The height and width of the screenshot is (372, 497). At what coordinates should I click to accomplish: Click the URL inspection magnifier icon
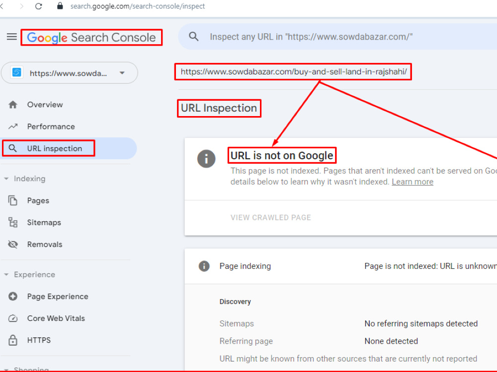[x=13, y=148]
